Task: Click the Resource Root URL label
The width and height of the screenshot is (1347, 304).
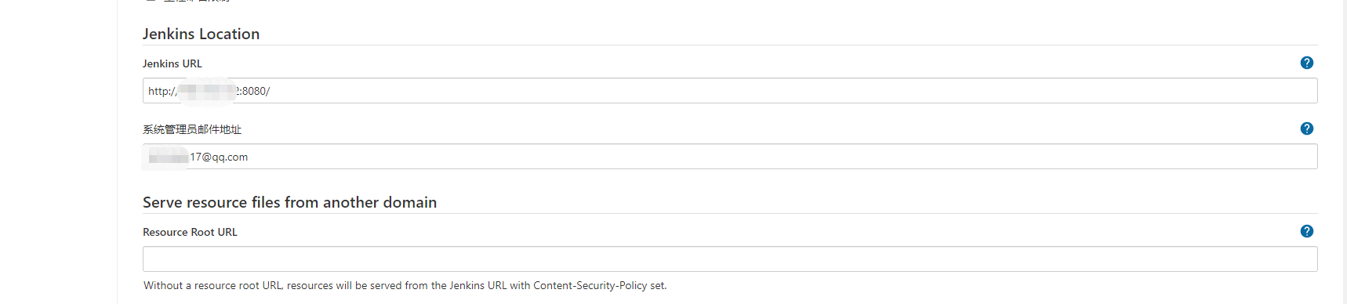Action: click(x=190, y=232)
